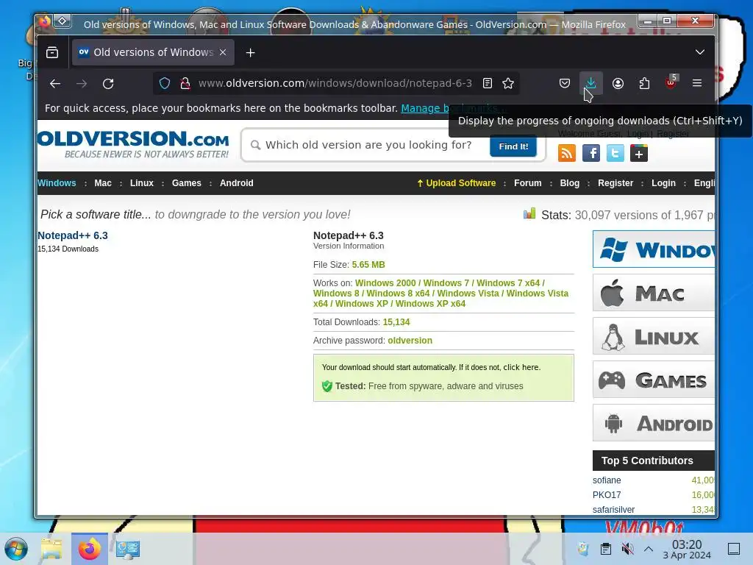This screenshot has width=753, height=565.
Task: Click the Games category banner
Action: [654, 380]
